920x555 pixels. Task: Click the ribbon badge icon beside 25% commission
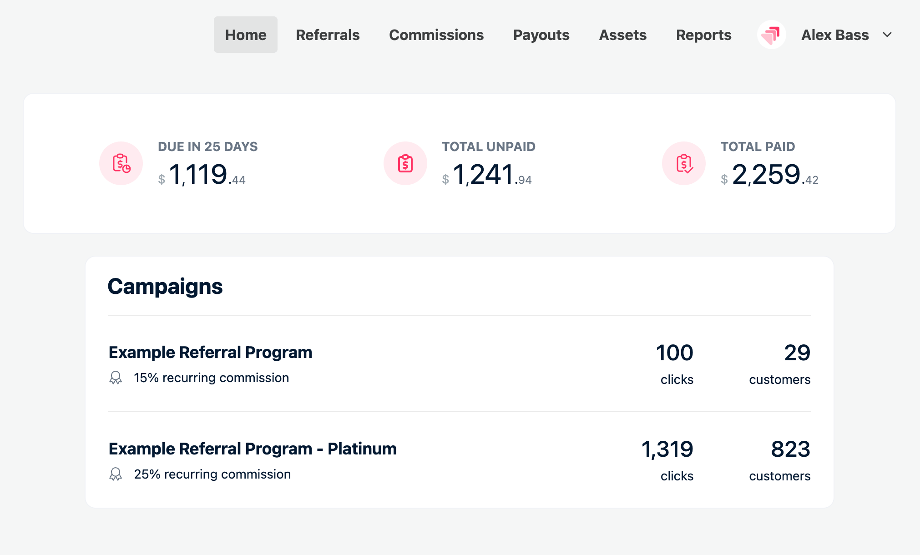point(116,474)
